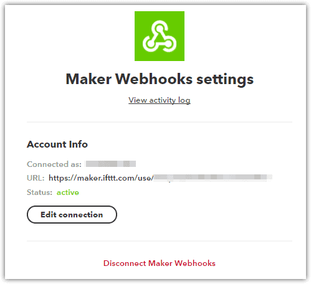Image resolution: width=311 pixels, height=284 pixels.
Task: Click the "Connected as:" label
Action: point(54,164)
